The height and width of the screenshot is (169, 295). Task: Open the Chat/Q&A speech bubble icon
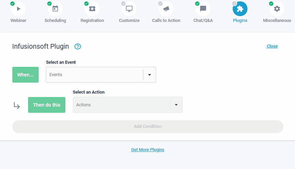(203, 9)
